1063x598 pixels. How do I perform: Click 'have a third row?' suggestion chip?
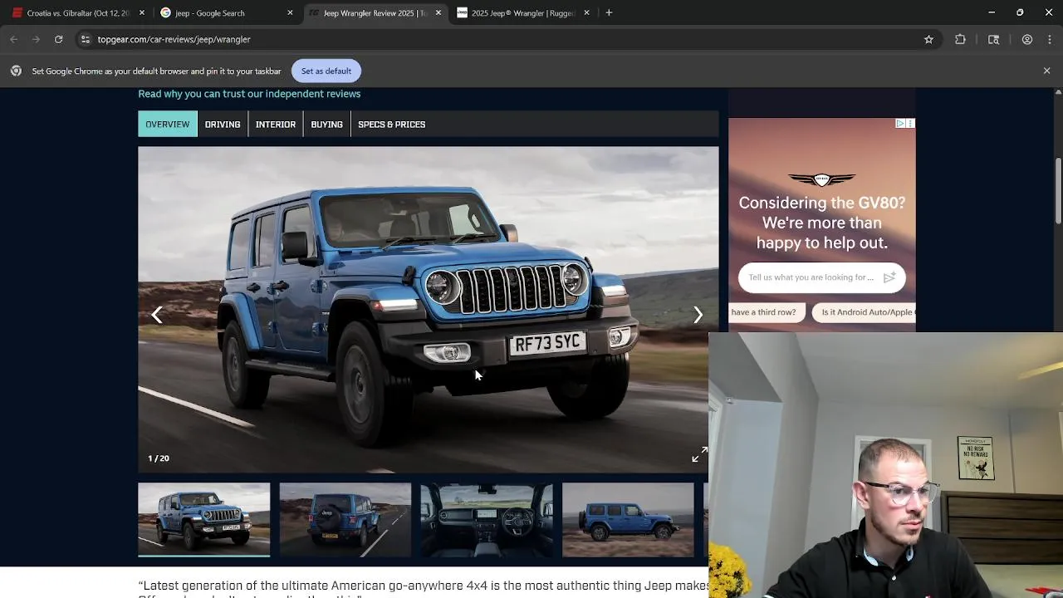766,312
